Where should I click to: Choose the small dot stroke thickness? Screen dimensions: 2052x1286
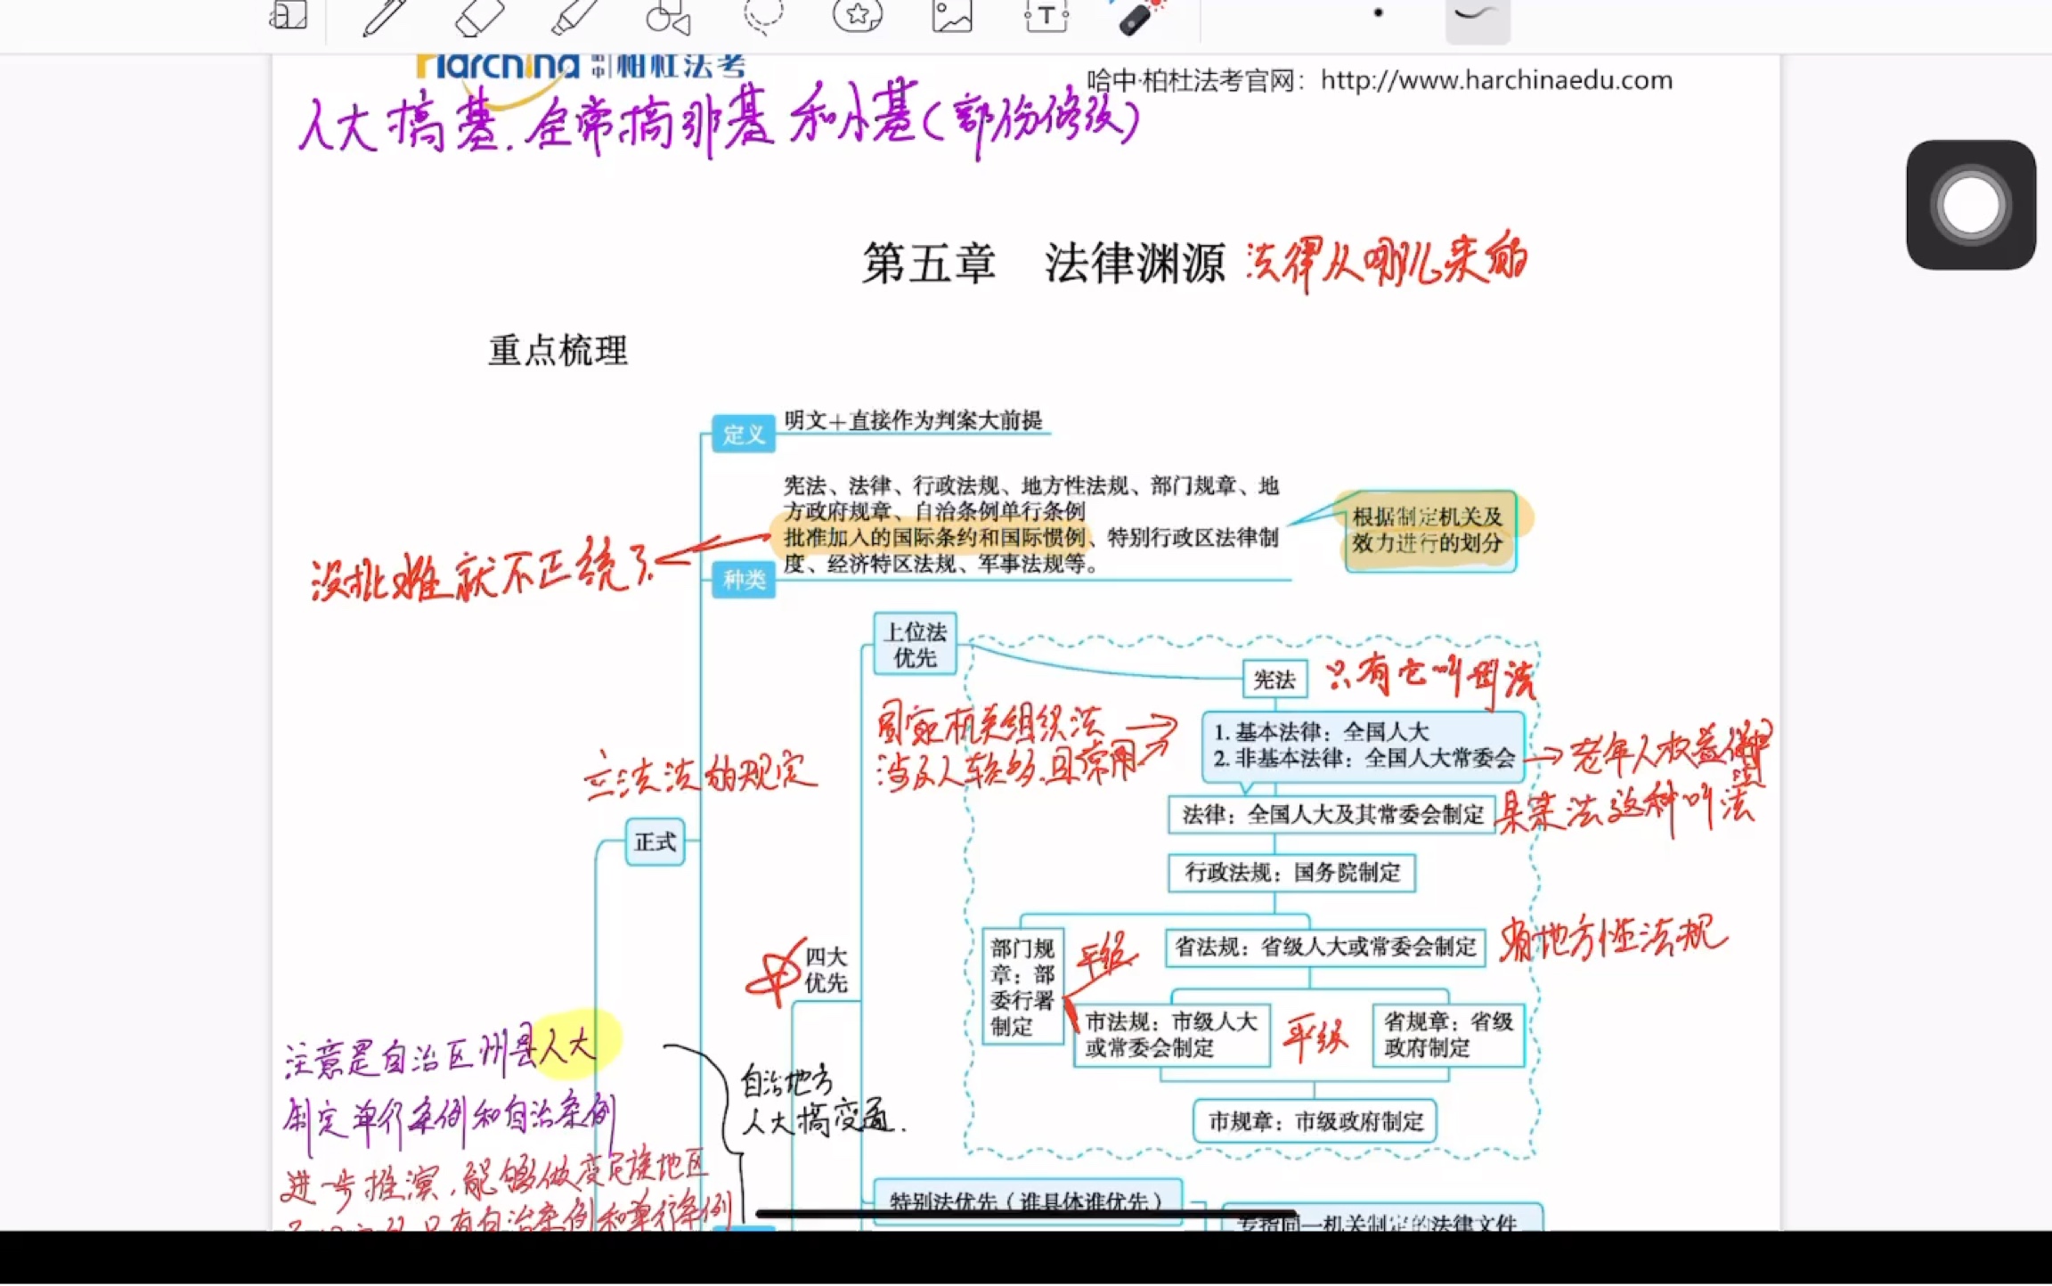(1378, 12)
